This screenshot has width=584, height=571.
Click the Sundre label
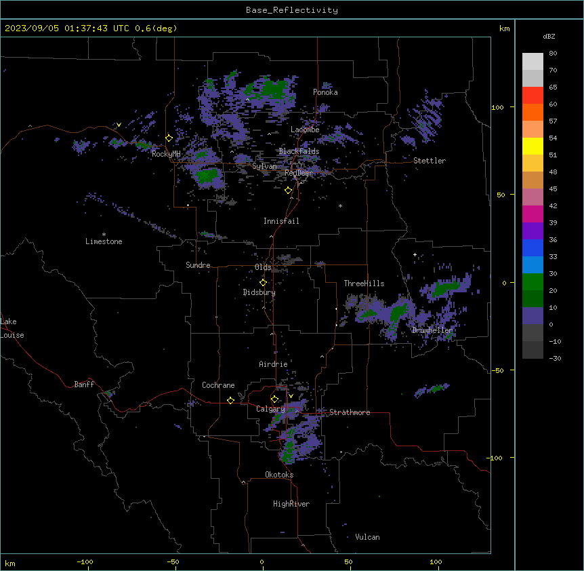[198, 265]
